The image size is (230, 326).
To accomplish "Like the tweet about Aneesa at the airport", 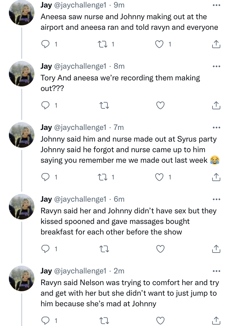I will pos(159,44).
